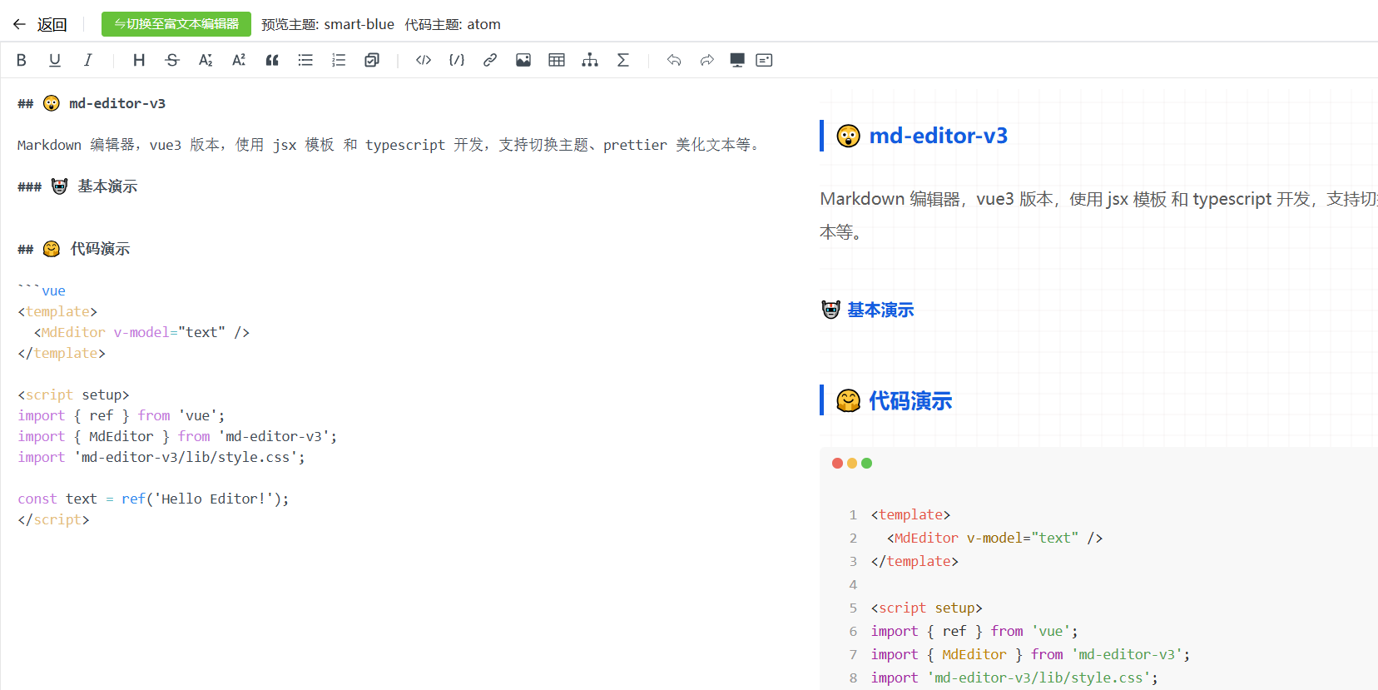Click the back arrow icon

19,24
